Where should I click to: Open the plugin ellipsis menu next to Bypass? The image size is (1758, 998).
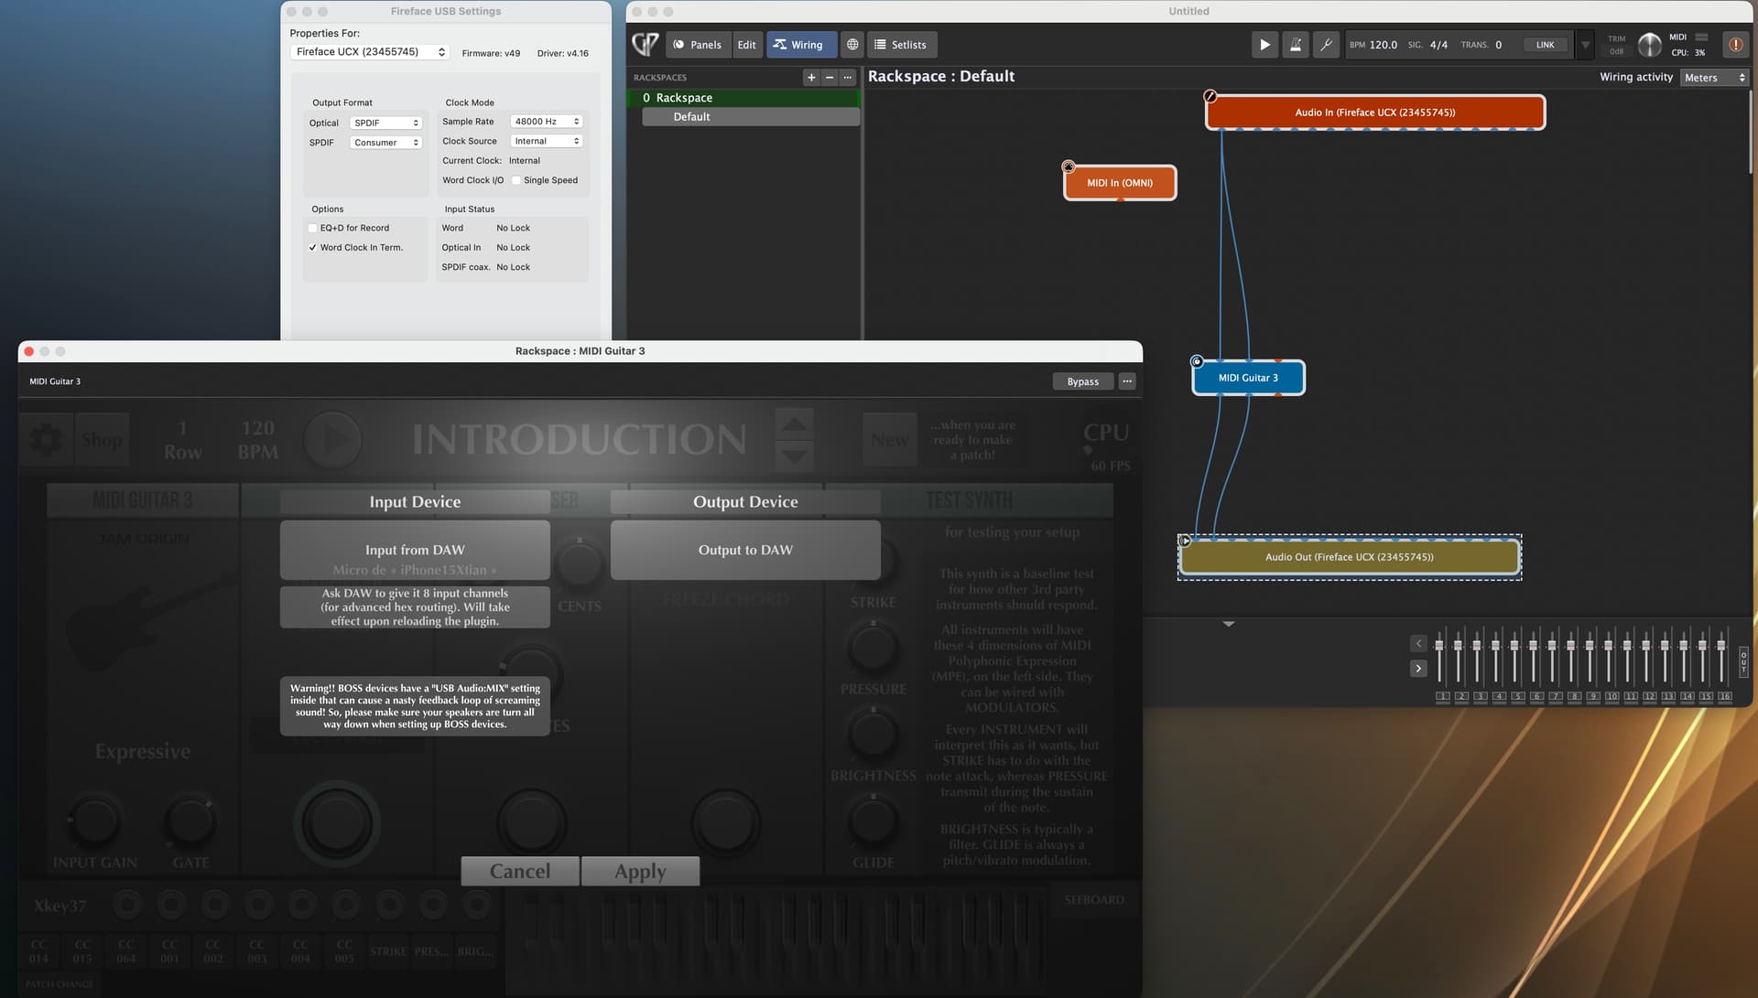1127,381
